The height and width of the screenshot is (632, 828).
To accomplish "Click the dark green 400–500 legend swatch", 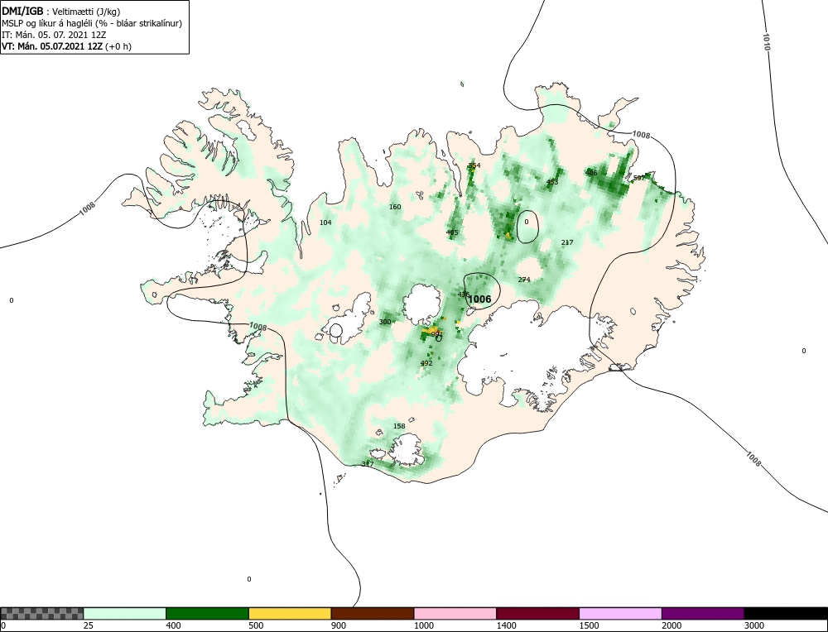I will (207, 614).
